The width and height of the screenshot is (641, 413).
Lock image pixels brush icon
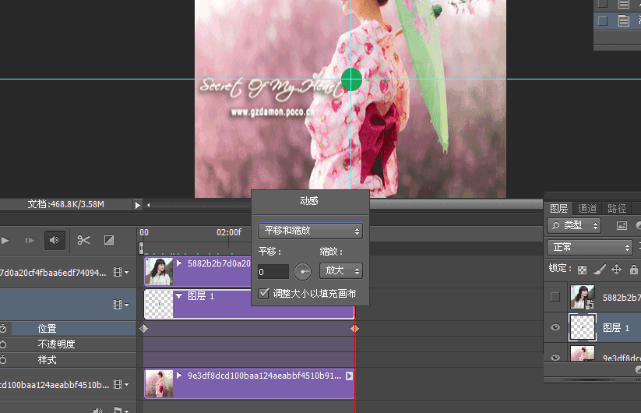pos(599,269)
